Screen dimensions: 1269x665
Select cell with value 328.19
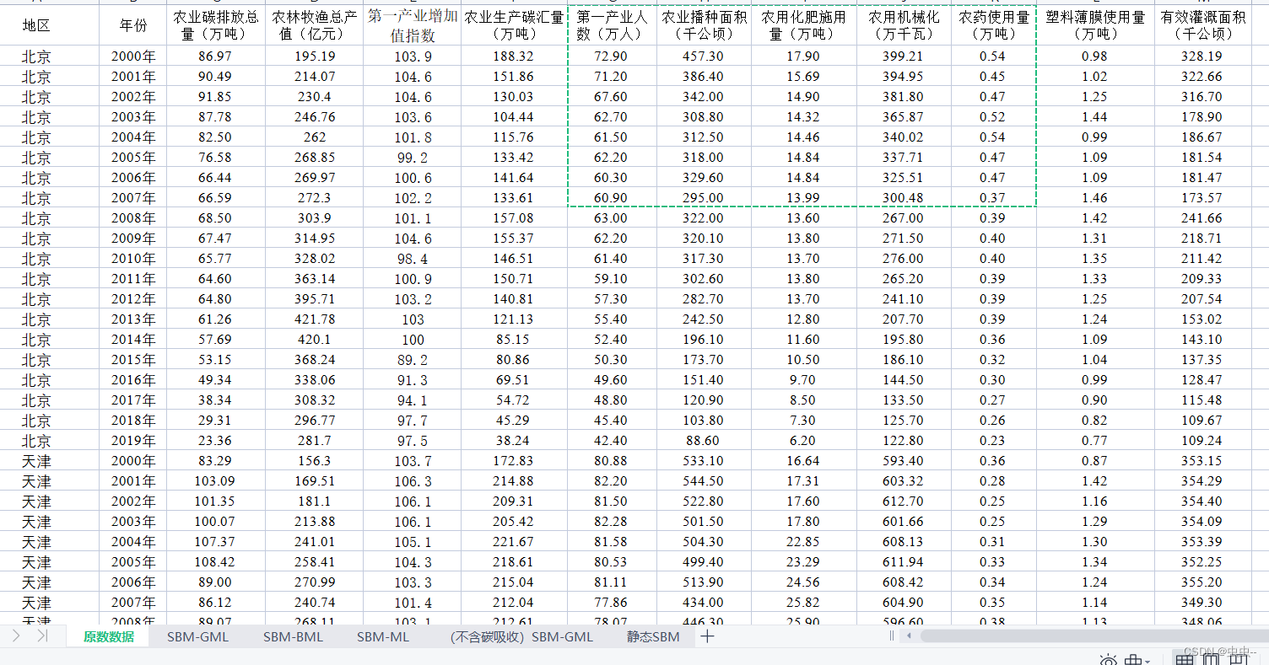pyautogui.click(x=1203, y=56)
